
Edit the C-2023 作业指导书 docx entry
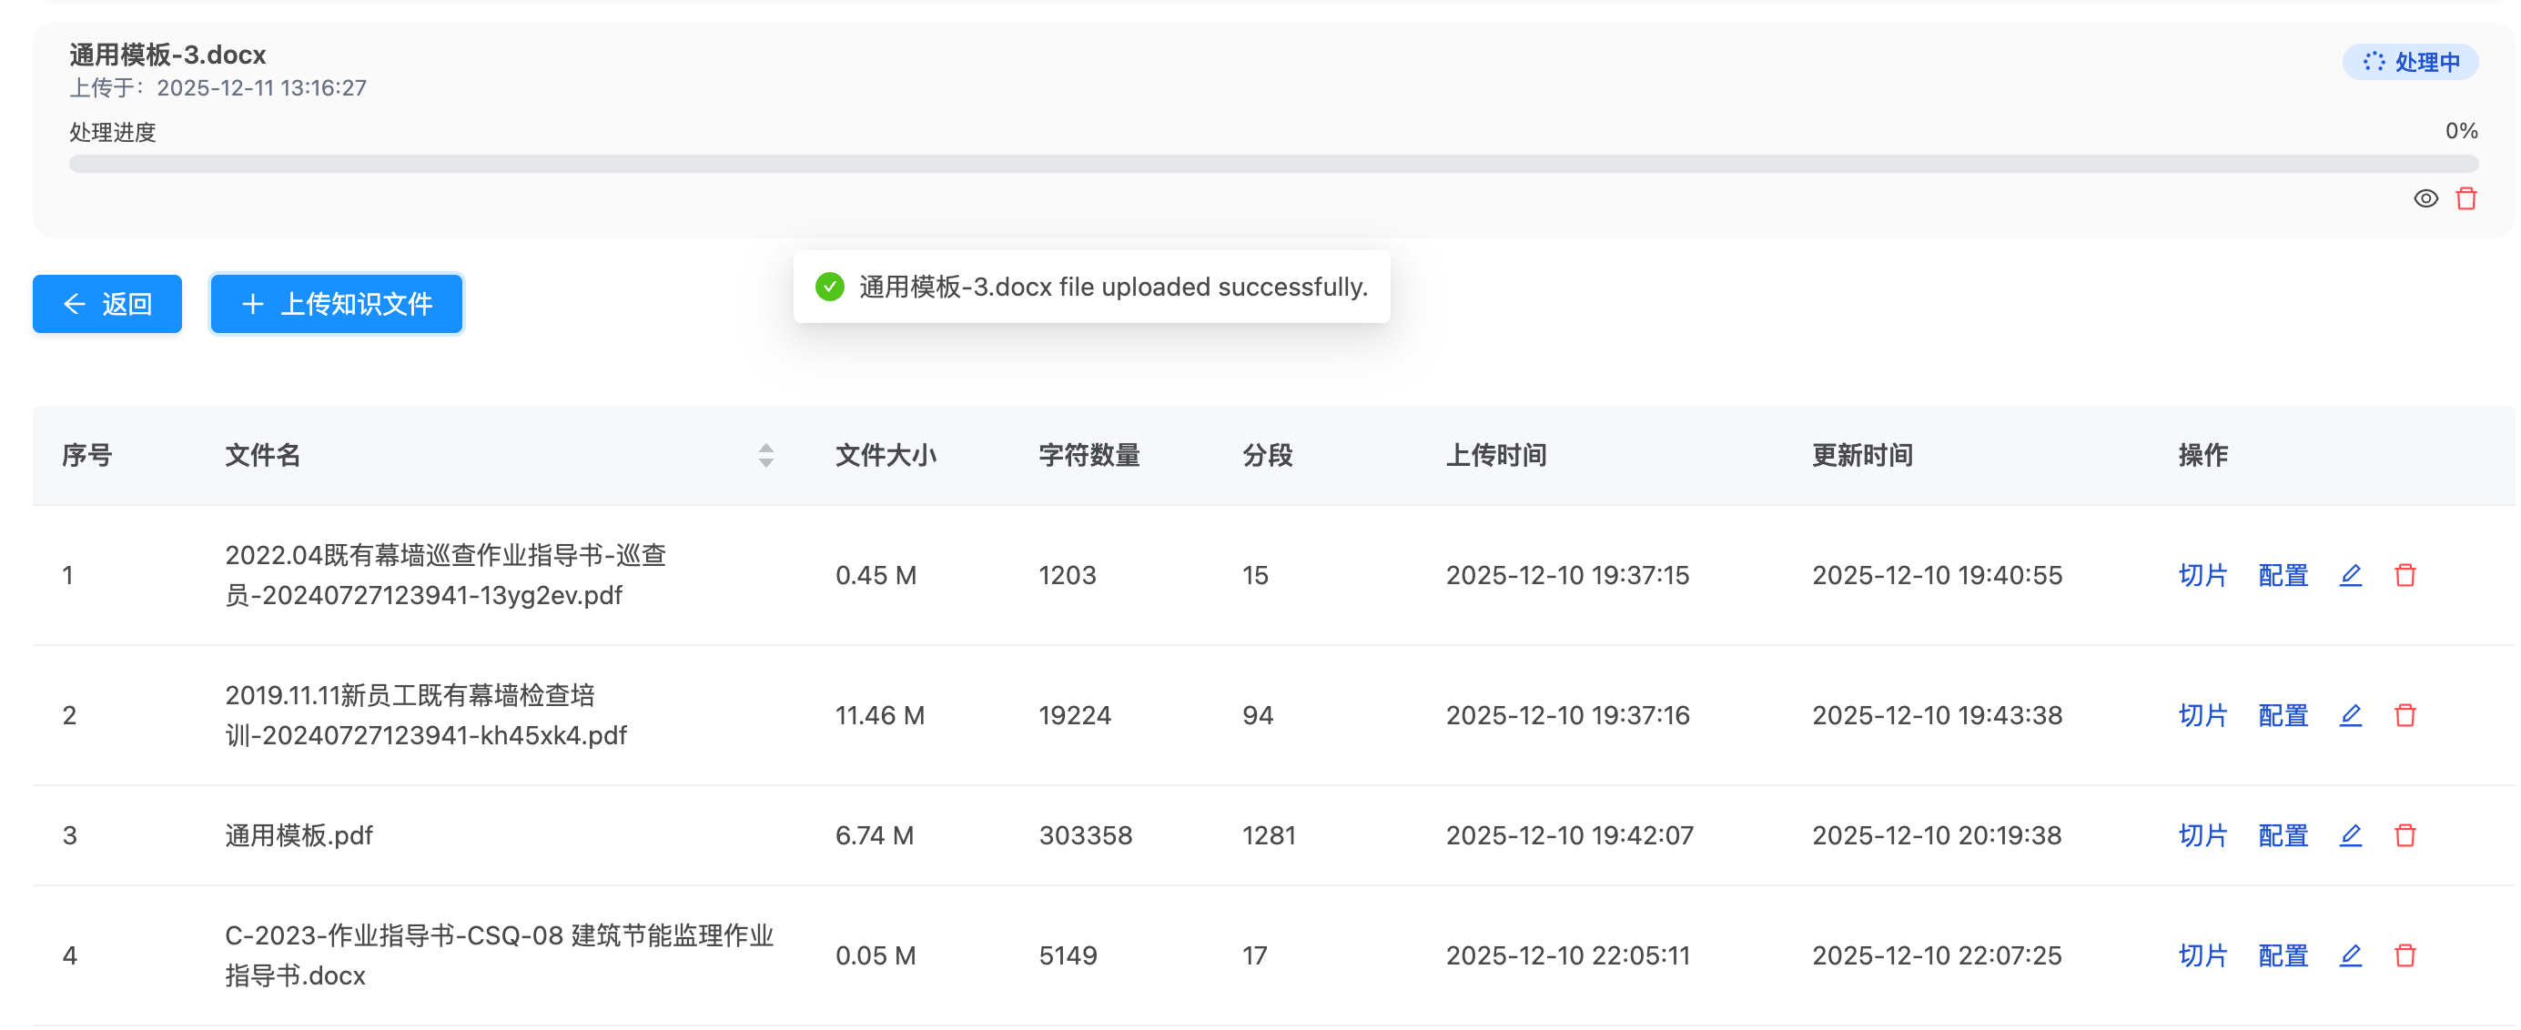point(2350,954)
